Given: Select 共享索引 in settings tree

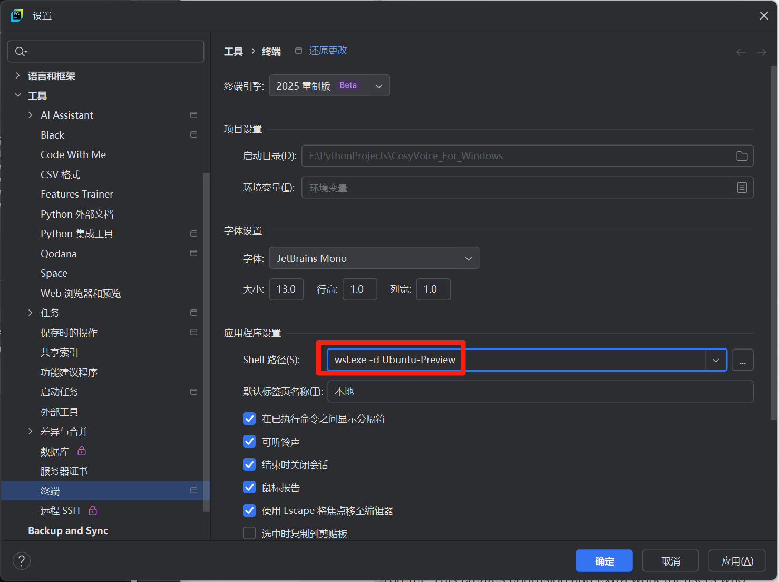Looking at the screenshot, I should 60,352.
